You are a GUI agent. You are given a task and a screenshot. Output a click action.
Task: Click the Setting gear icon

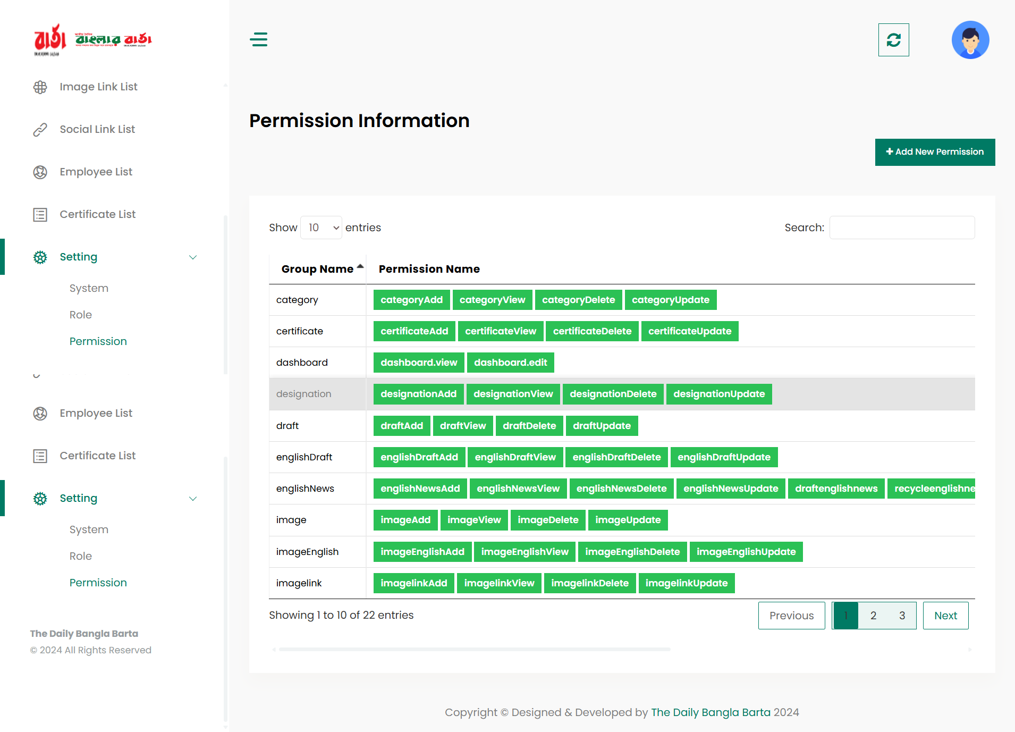click(x=40, y=257)
